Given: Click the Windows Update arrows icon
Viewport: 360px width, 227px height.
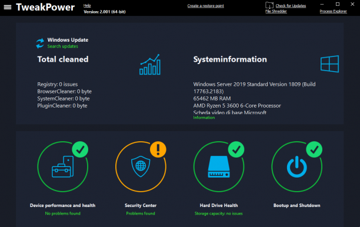Looking at the screenshot, I should [40, 44].
